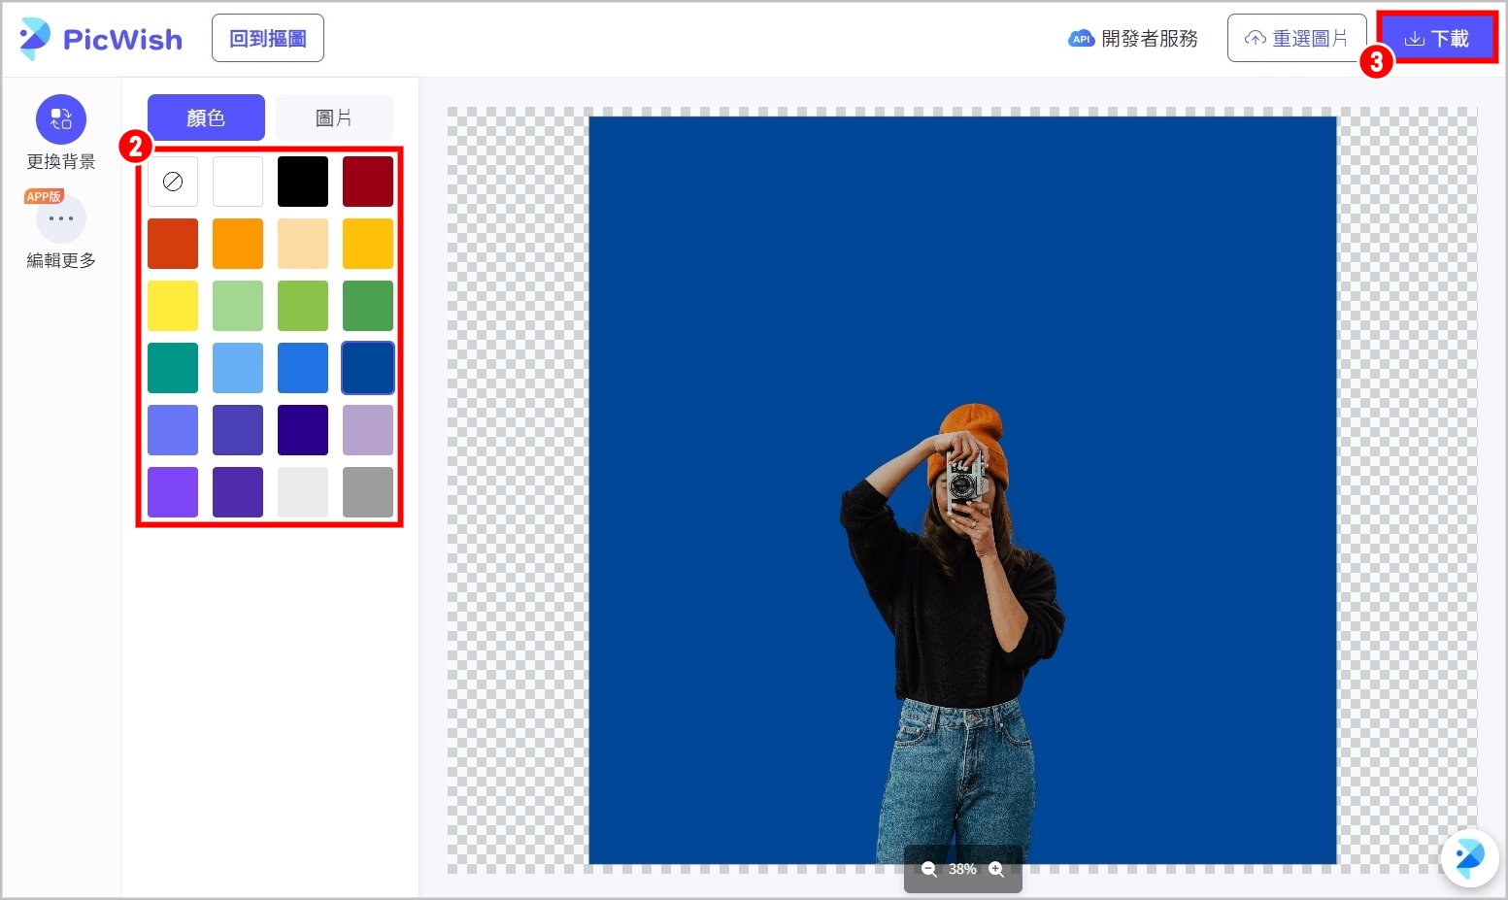Open the change background tool icon
1508x900 pixels.
(61, 119)
